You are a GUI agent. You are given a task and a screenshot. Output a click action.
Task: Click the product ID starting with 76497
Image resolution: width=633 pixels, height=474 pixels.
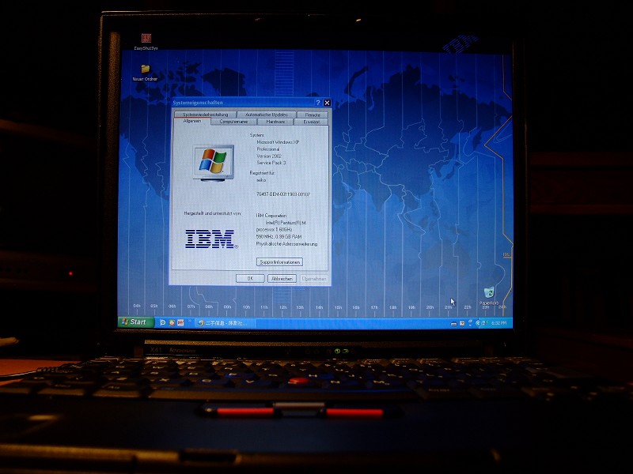point(283,194)
